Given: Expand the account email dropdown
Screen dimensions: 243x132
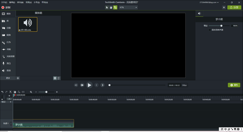Looking at the screenshot, I should pos(209,2).
